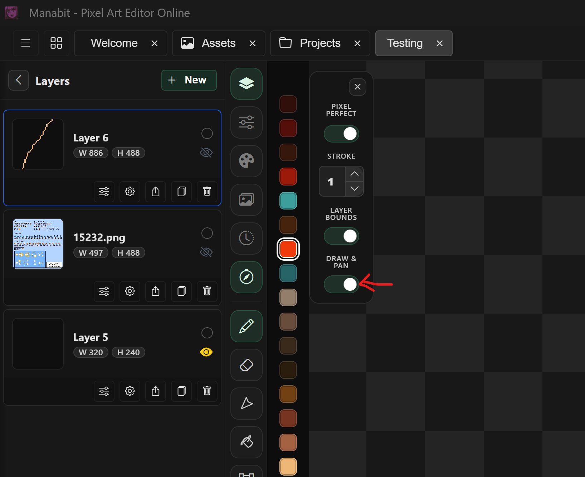Decrease stroke size with down chevron
The image size is (585, 477).
click(x=354, y=189)
